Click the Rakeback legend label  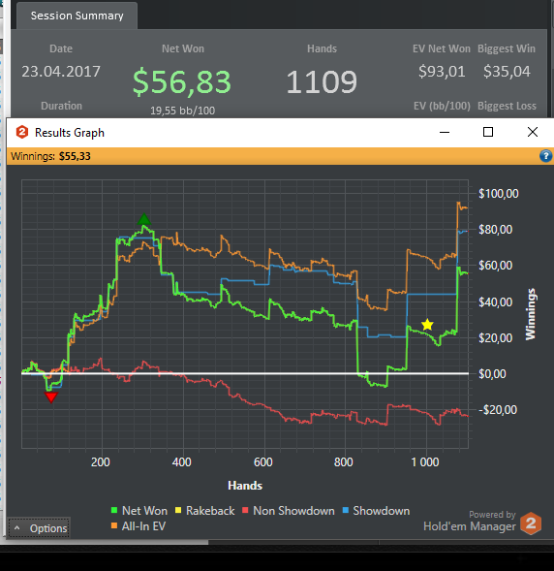point(210,511)
